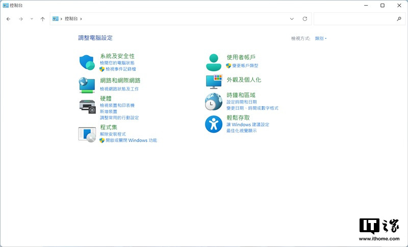The height and width of the screenshot is (247, 408).
Task: Open the 硬體 category heading
Action: (106, 98)
